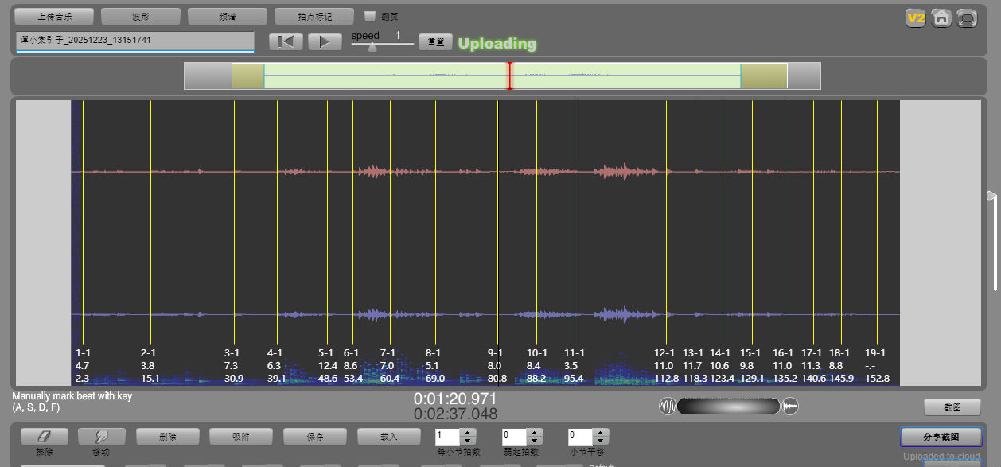Toggle the 翻页 page-flip checkbox
The height and width of the screenshot is (467, 1001).
click(x=370, y=16)
